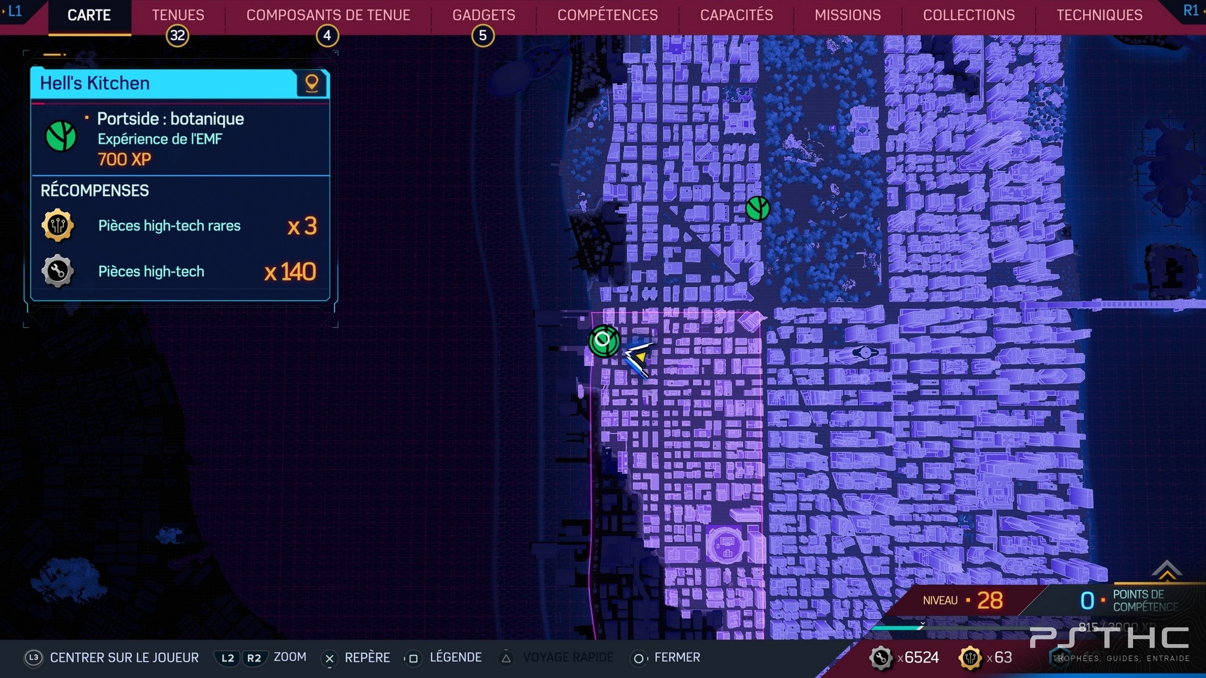Click the Composants de tenue badge showing 4
1206x678 pixels.
click(327, 36)
